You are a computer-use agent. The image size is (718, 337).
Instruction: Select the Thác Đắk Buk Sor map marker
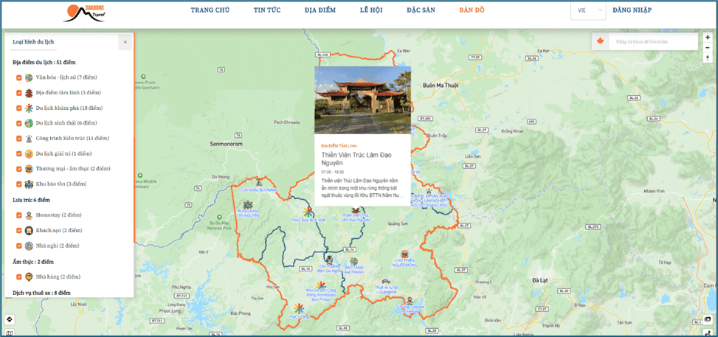click(308, 212)
